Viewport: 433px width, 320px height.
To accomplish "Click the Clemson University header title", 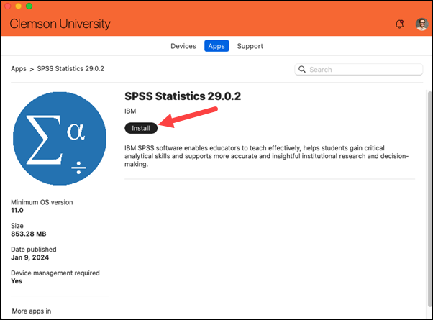I will click(x=60, y=24).
